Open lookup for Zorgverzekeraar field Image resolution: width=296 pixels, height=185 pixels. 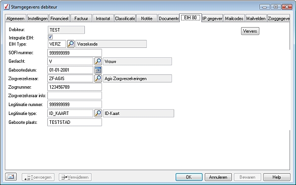(98, 78)
